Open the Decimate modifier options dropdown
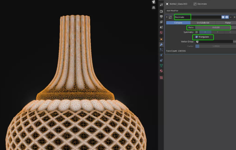This screenshot has height=150, width=236. pos(230,17)
